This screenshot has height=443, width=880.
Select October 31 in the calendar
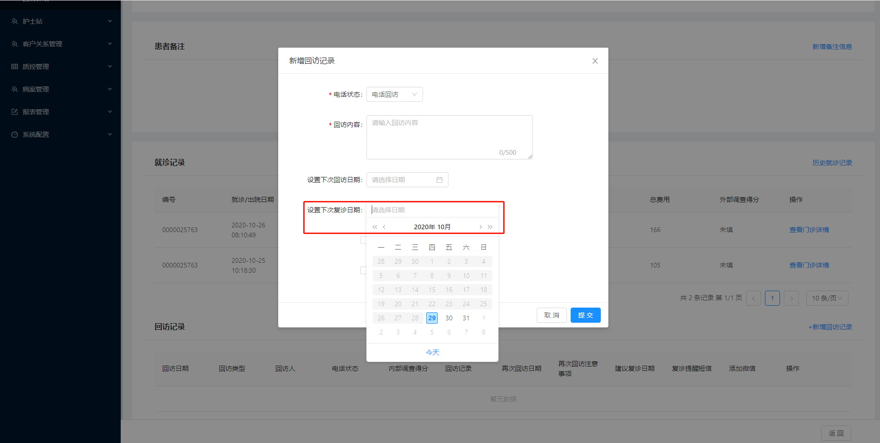(466, 318)
